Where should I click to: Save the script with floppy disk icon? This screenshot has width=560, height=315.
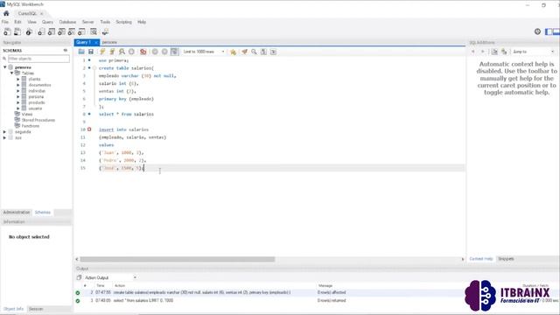coord(91,52)
